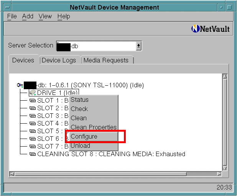Viewport: 237px width, 196px height.
Task: Choose Check from the context menu
Action: pos(94,109)
